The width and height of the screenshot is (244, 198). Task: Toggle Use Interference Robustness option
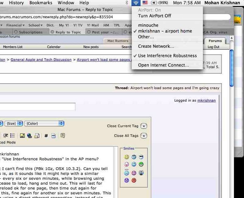point(167,56)
